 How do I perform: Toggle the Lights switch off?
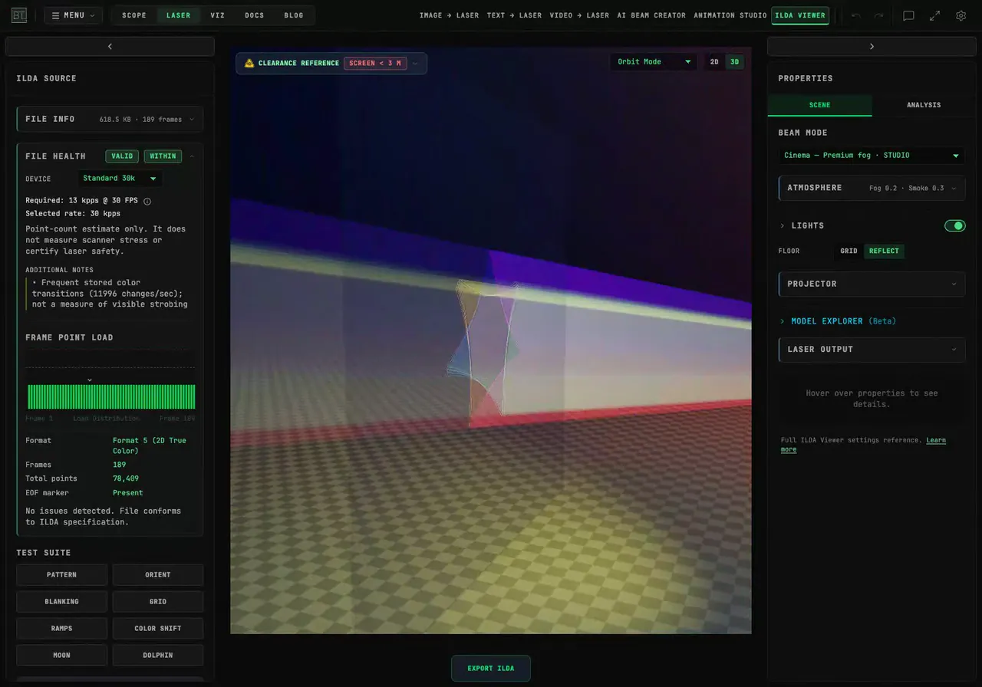pyautogui.click(x=954, y=225)
